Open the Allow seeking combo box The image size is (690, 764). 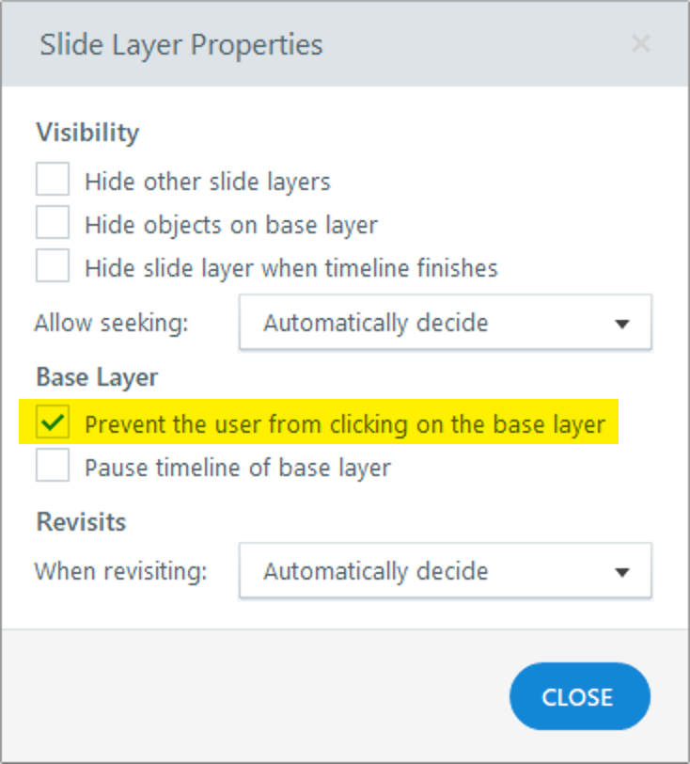tap(445, 323)
